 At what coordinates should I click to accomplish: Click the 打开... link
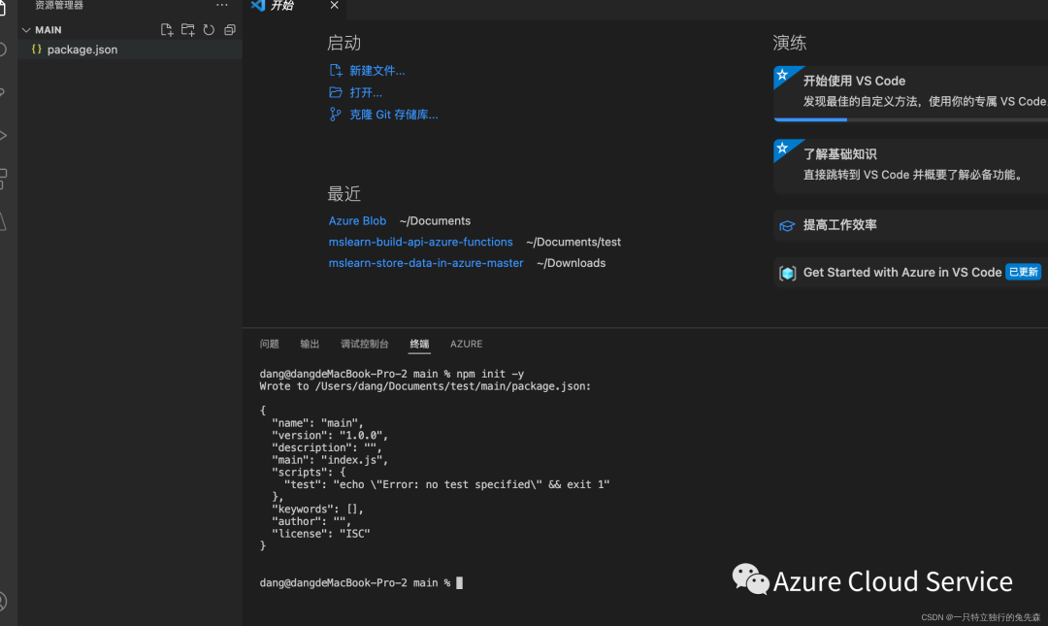click(x=366, y=93)
